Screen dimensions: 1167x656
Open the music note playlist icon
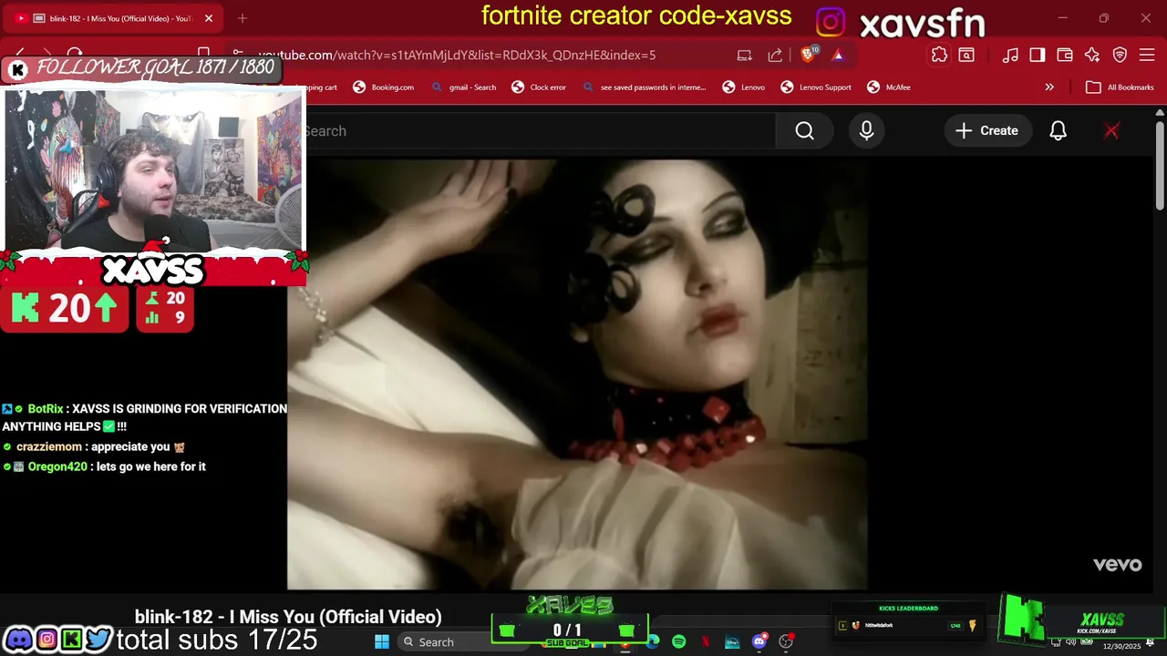tap(1009, 55)
